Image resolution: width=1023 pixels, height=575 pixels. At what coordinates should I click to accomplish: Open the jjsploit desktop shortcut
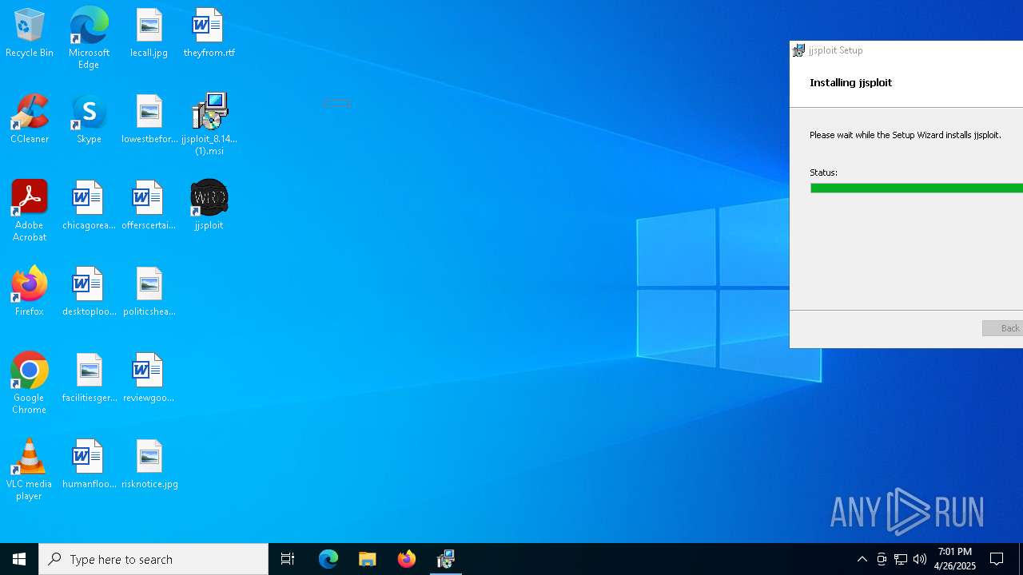coord(209,206)
